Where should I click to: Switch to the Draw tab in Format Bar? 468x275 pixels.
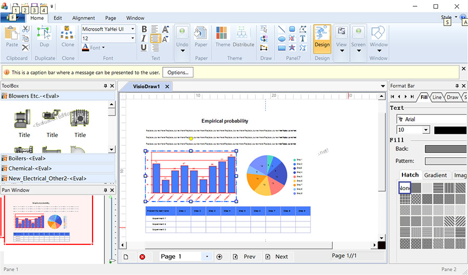pos(452,97)
